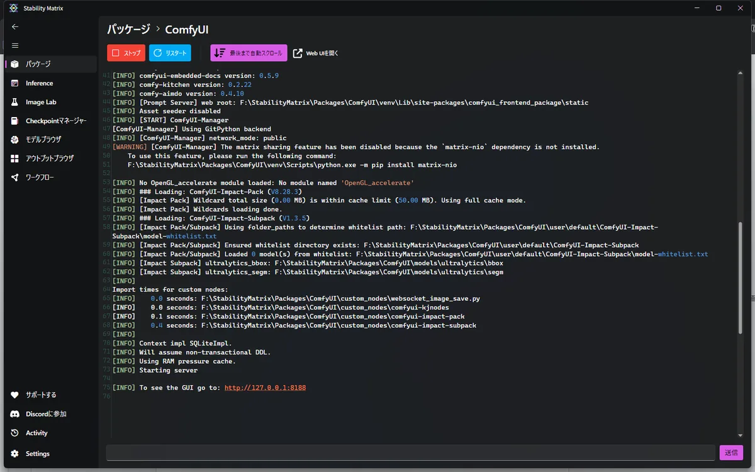This screenshot has width=755, height=472.
Task: Click the モデルブラウザ icon
Action: (x=15, y=140)
